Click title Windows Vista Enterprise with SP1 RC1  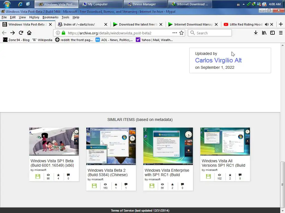coord(167,173)
